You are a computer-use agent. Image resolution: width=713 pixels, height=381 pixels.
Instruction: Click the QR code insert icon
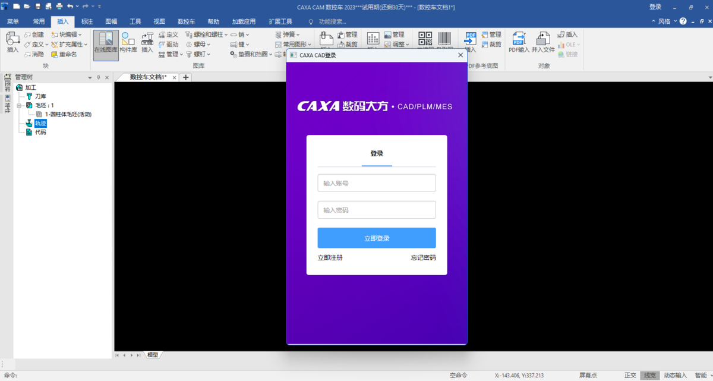pyautogui.click(x=425, y=39)
